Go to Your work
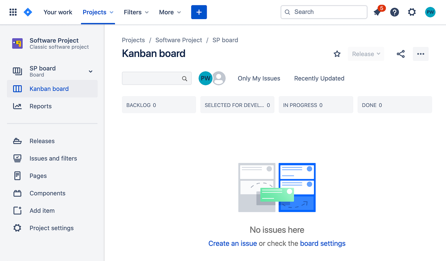The image size is (446, 261). [58, 12]
